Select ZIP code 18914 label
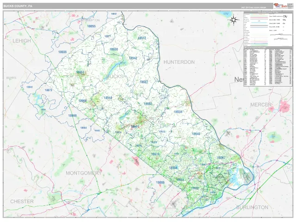The image size is (296, 222). click(x=118, y=132)
